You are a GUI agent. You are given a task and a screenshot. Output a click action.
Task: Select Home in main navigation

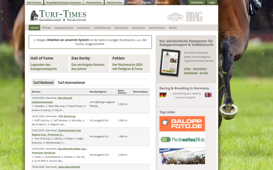point(34,28)
